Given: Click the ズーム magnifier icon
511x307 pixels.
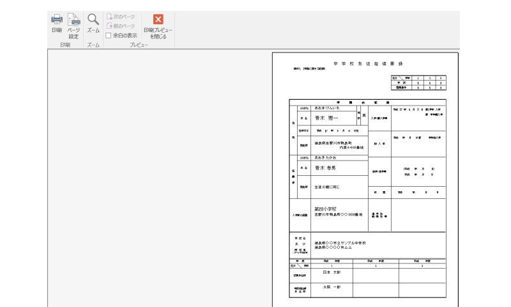Looking at the screenshot, I should click(x=93, y=19).
